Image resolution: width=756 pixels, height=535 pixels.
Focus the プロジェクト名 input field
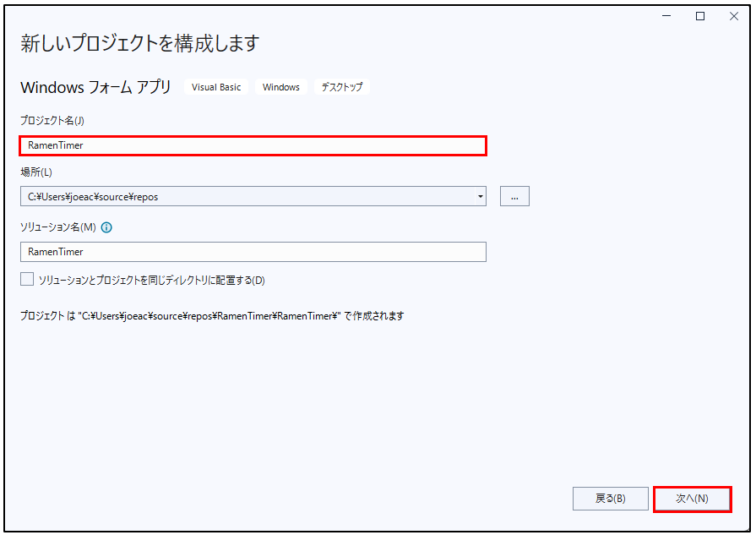coord(253,145)
